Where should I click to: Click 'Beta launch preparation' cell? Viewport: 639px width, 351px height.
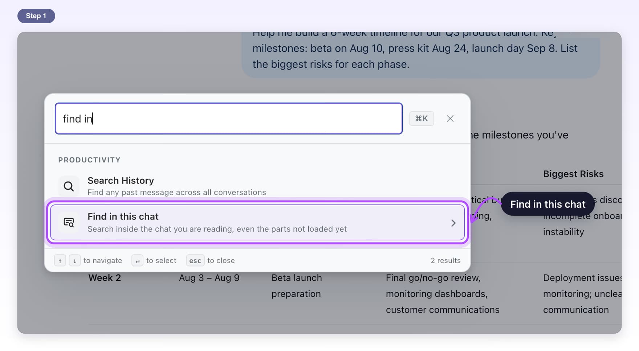[x=297, y=286]
